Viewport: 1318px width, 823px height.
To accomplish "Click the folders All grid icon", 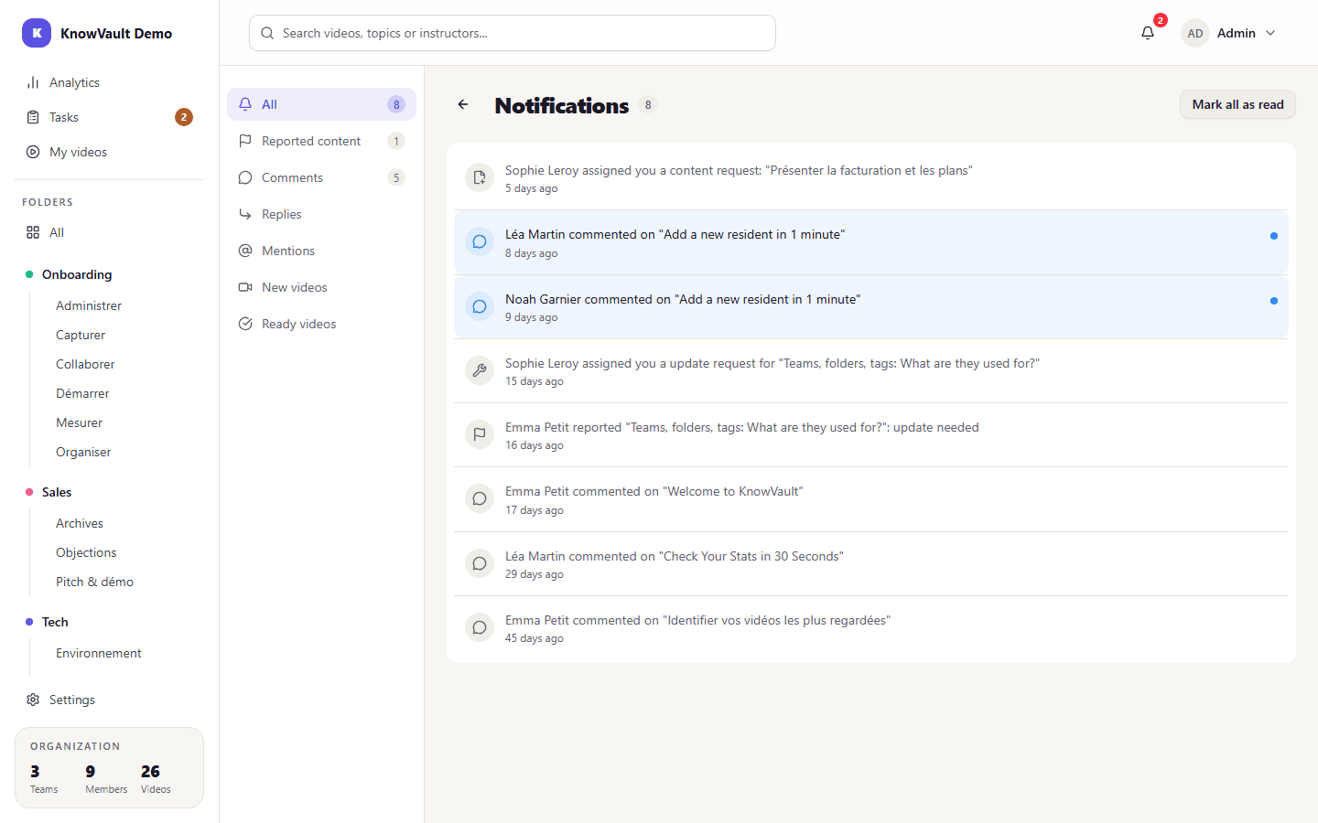I will pyautogui.click(x=33, y=232).
